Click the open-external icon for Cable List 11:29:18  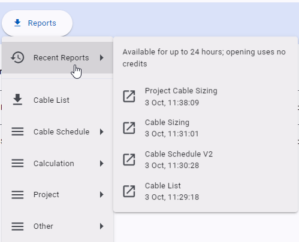129,191
